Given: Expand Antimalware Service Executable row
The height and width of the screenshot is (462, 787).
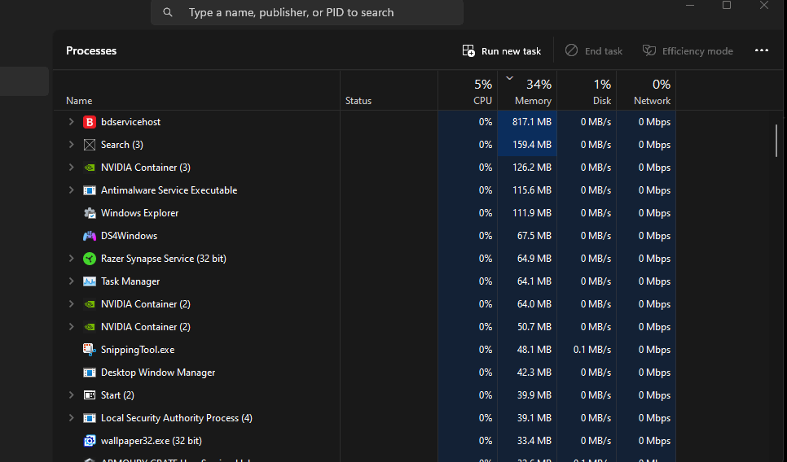Looking at the screenshot, I should pyautogui.click(x=71, y=190).
